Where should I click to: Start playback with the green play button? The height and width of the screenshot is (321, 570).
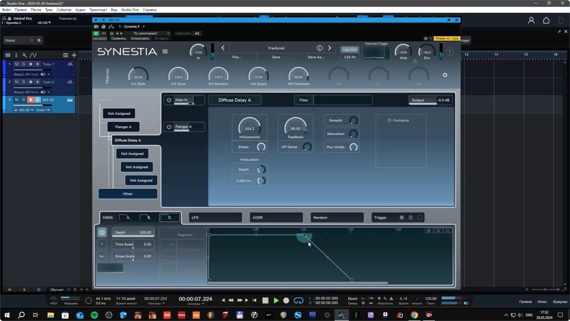pos(276,300)
